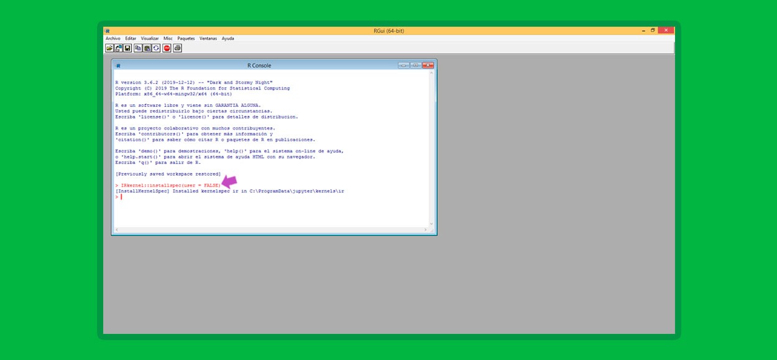The width and height of the screenshot is (777, 360).
Task: Open the Visualizar menu
Action: pos(150,38)
